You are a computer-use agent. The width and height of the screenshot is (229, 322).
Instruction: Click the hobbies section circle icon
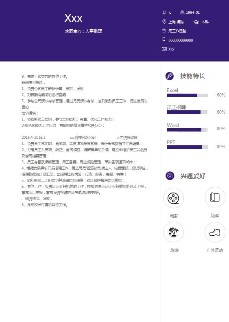170,176
